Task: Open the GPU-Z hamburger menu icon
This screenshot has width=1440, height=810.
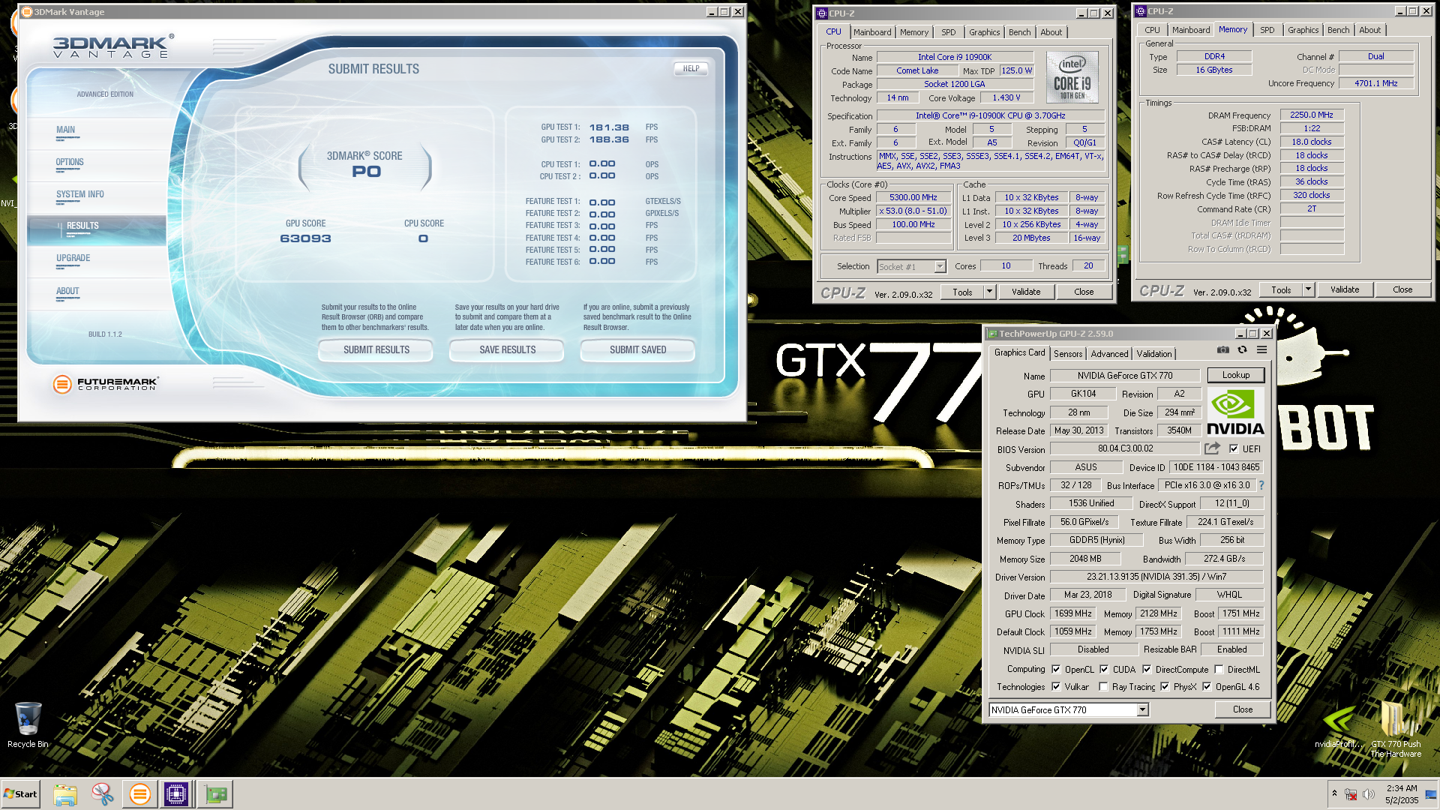Action: pos(1261,350)
